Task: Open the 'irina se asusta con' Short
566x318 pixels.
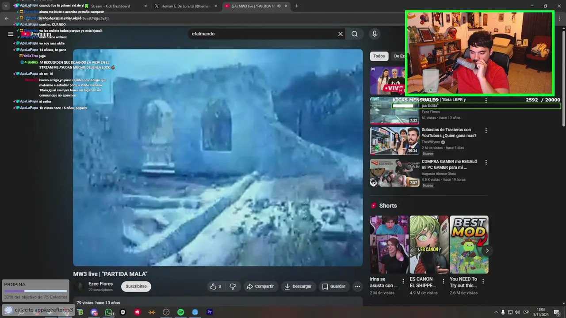Action: click(389, 245)
